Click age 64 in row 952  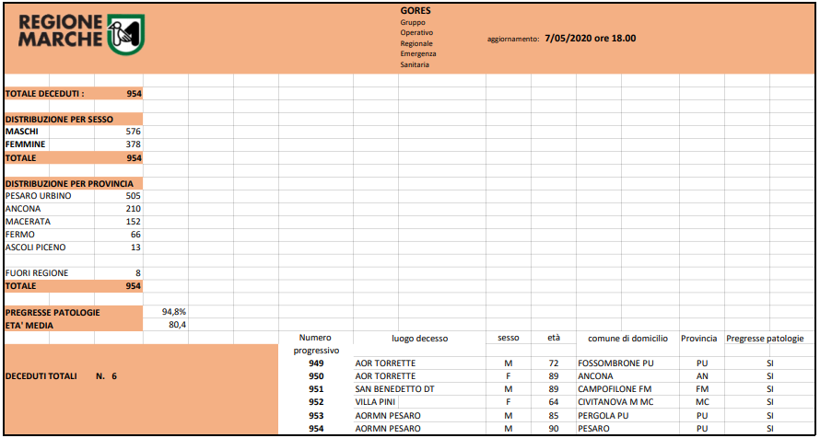[554, 402]
